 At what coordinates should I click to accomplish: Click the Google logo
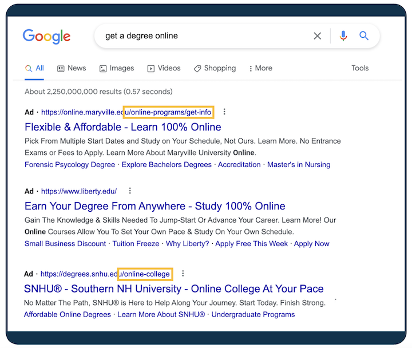point(46,36)
